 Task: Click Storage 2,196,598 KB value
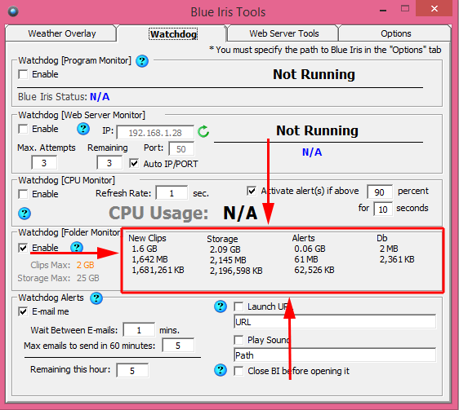coord(236,271)
